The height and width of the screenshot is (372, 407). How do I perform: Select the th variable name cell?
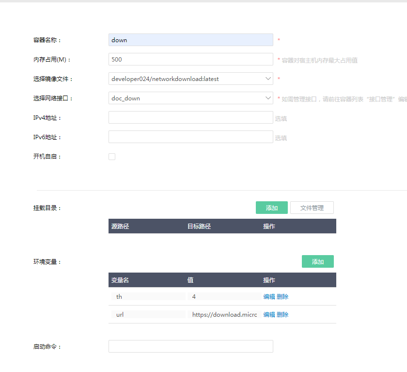pyautogui.click(x=148, y=296)
